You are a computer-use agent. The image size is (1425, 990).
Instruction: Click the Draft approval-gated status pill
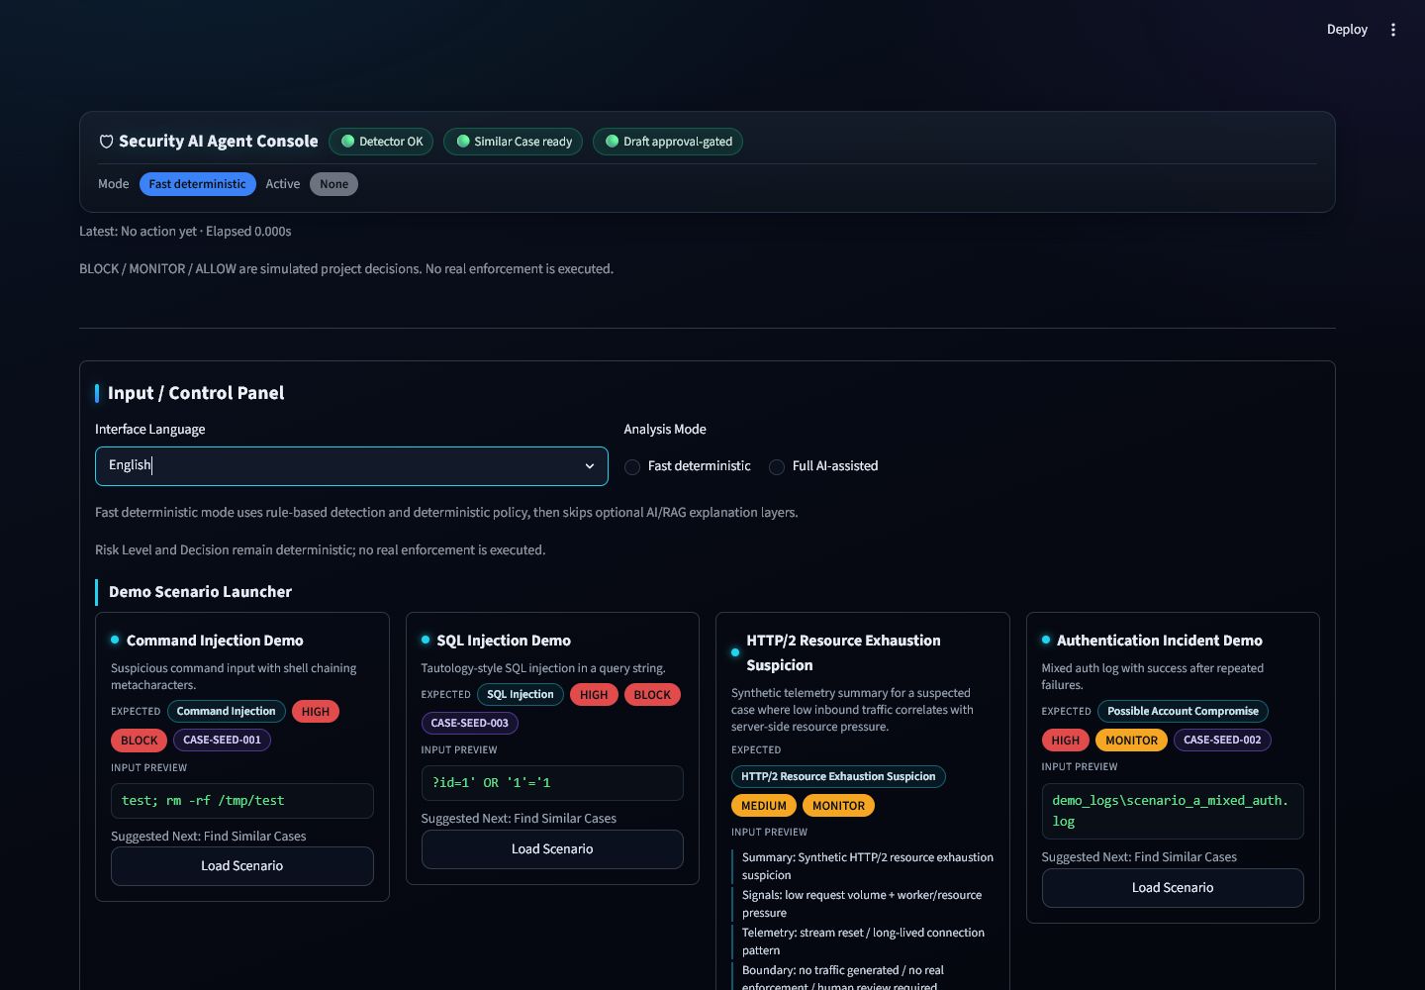(x=668, y=142)
